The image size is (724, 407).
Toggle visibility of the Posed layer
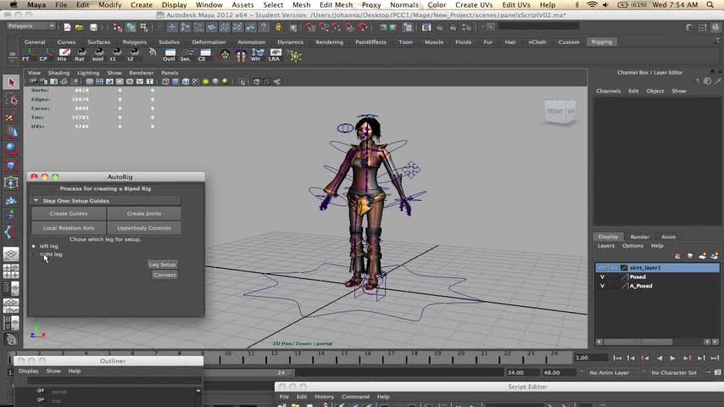[x=603, y=276]
